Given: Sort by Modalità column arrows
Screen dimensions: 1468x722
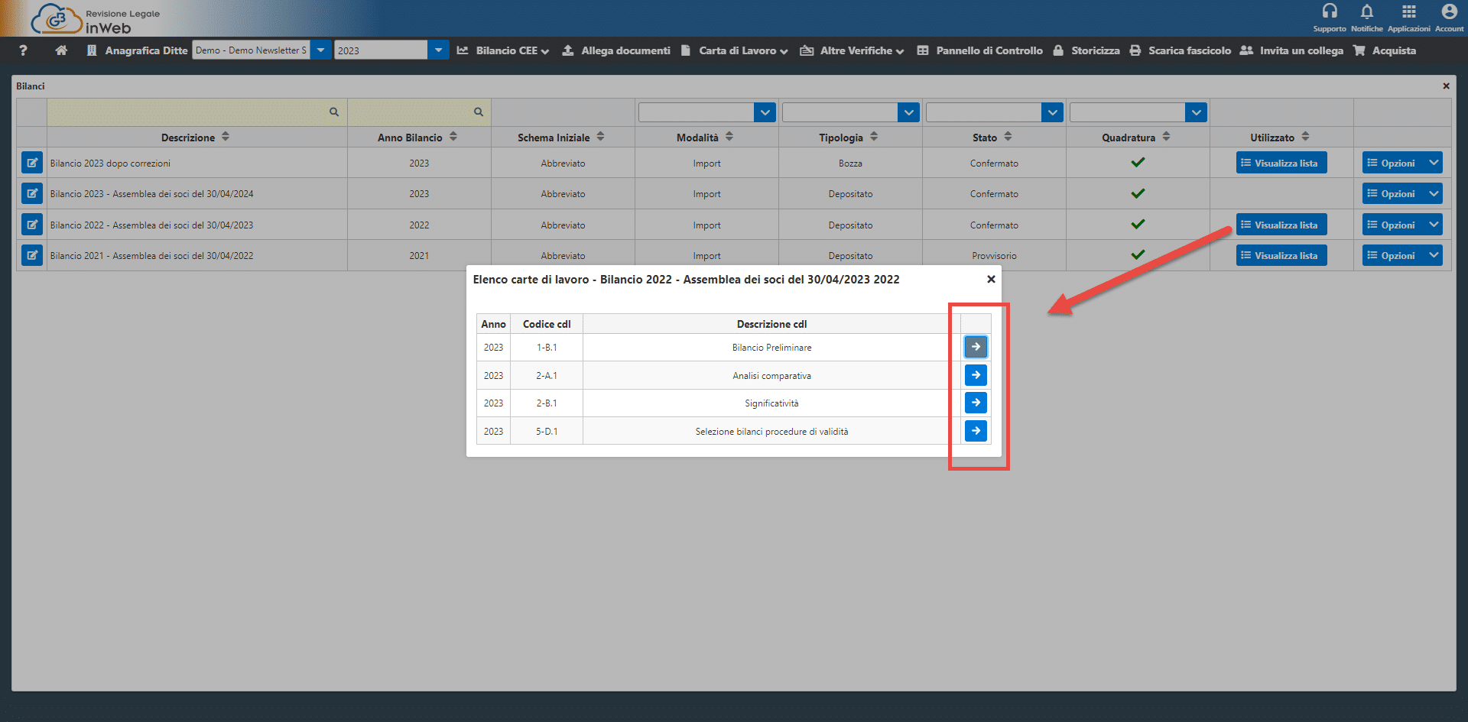Looking at the screenshot, I should [729, 137].
